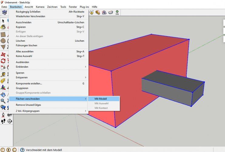Image resolution: width=225 pixels, height=152 pixels.
Task: Choose Keine Auswahl
Action: (x=49, y=56)
